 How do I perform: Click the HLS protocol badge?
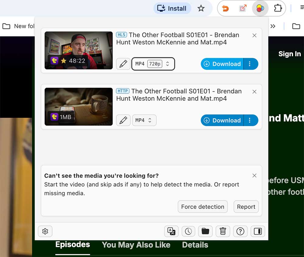pos(121,35)
